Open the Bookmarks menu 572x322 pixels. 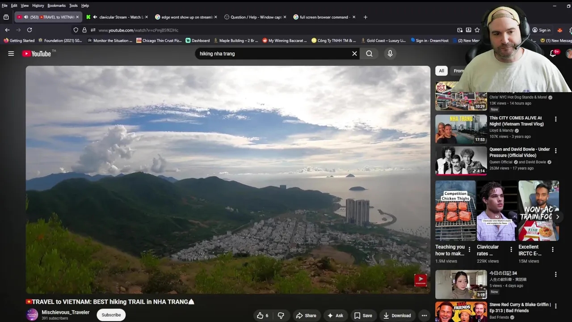coord(56,5)
